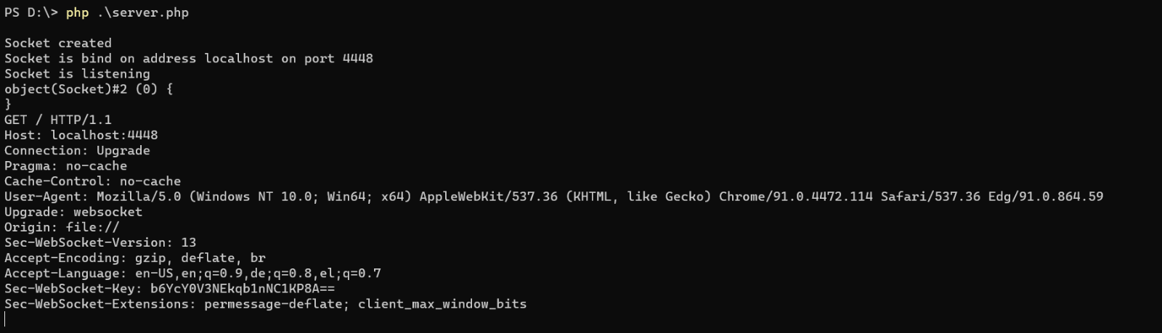Click the port number 4448 in bind message
This screenshot has width=1162, height=333.
coord(357,58)
